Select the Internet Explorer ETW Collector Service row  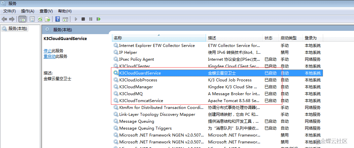pyautogui.click(x=218, y=46)
